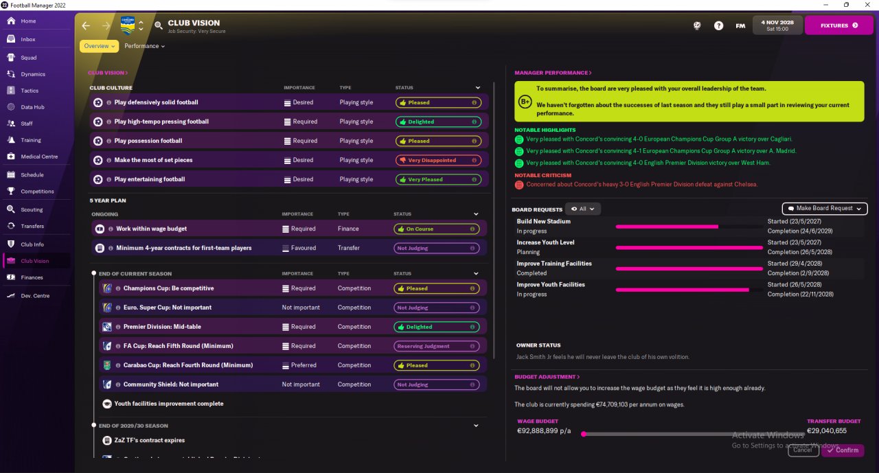The image size is (879, 473).
Task: Open Manager Performance link
Action: coord(553,73)
